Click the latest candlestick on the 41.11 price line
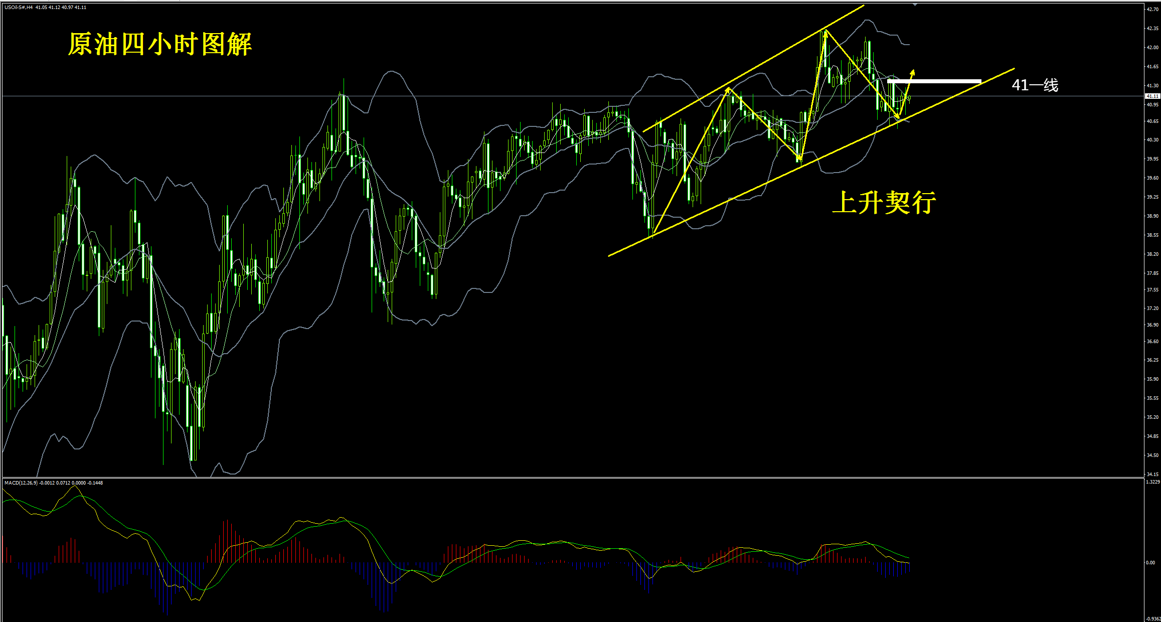The image size is (1161, 622). click(x=909, y=97)
